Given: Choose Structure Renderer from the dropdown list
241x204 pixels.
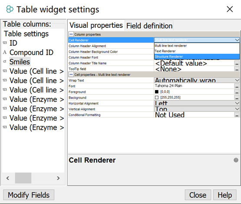Looking at the screenshot, I should [x=197, y=57].
